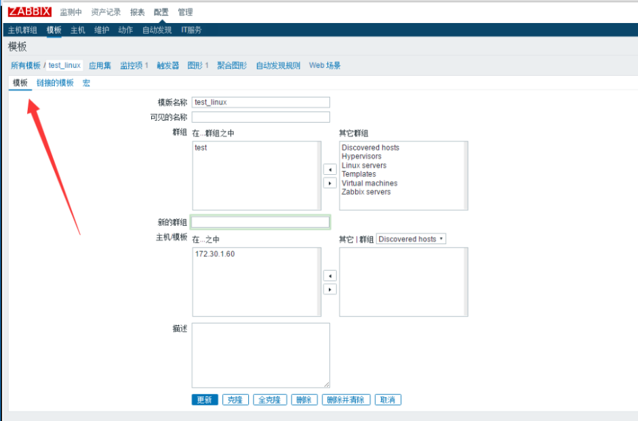Focus the 模版名称 input field
Viewport: 638px width, 421px height.
pyautogui.click(x=261, y=102)
